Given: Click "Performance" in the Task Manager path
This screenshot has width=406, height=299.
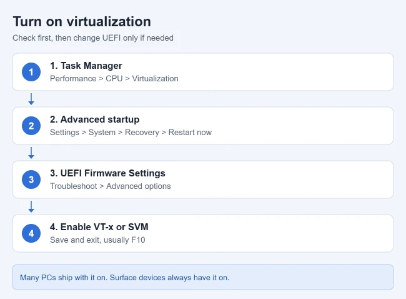Looking at the screenshot, I should click(73, 79).
